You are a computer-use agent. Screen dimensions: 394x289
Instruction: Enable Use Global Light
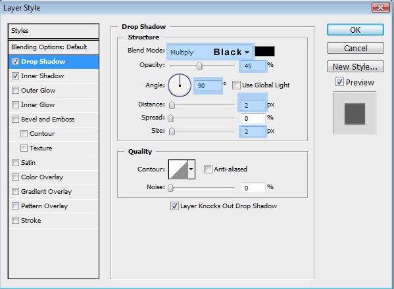[236, 85]
